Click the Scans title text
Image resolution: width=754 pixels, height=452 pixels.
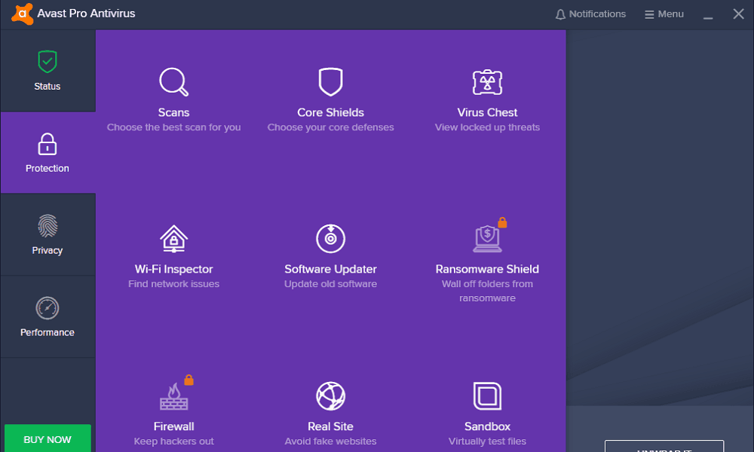pos(173,112)
